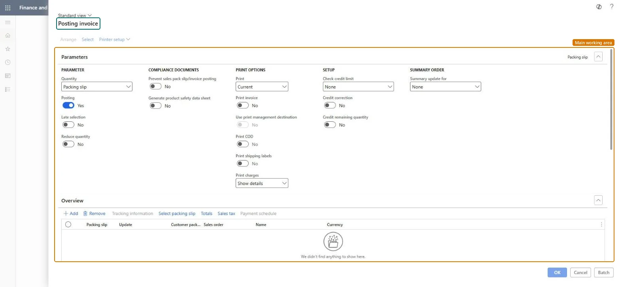Click Remove with trash icon

point(94,213)
